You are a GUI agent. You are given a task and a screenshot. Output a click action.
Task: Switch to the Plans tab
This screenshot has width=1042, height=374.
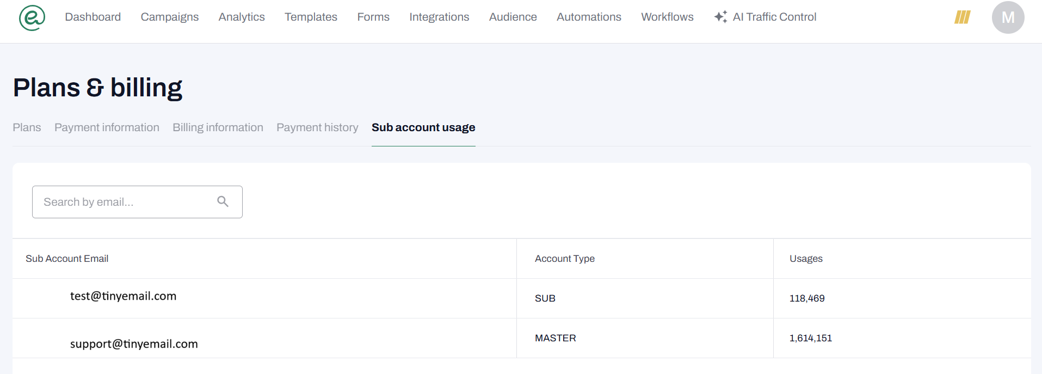point(27,127)
